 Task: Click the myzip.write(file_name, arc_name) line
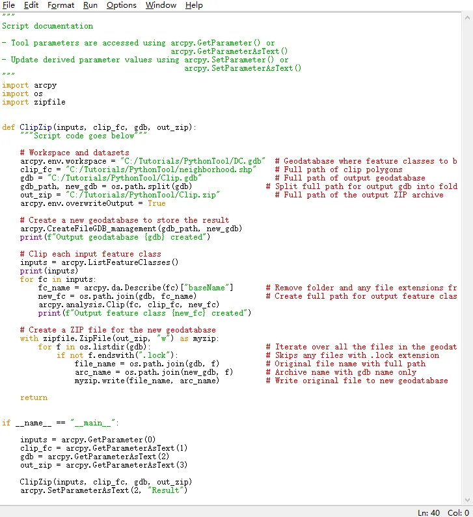click(147, 381)
